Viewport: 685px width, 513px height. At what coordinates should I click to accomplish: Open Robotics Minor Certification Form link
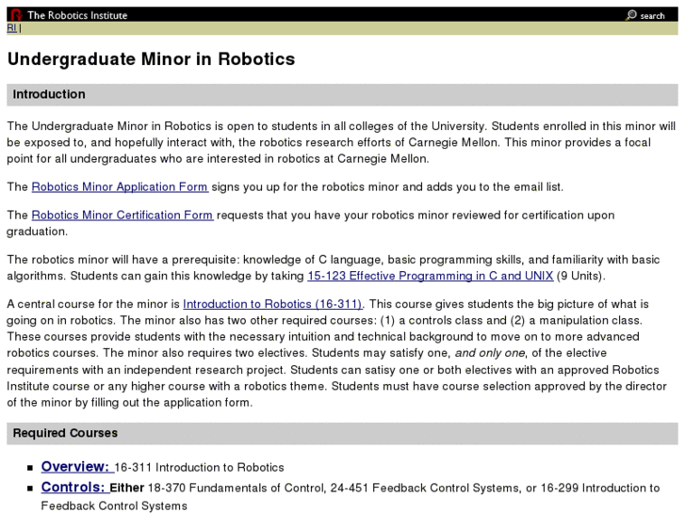pos(122,216)
